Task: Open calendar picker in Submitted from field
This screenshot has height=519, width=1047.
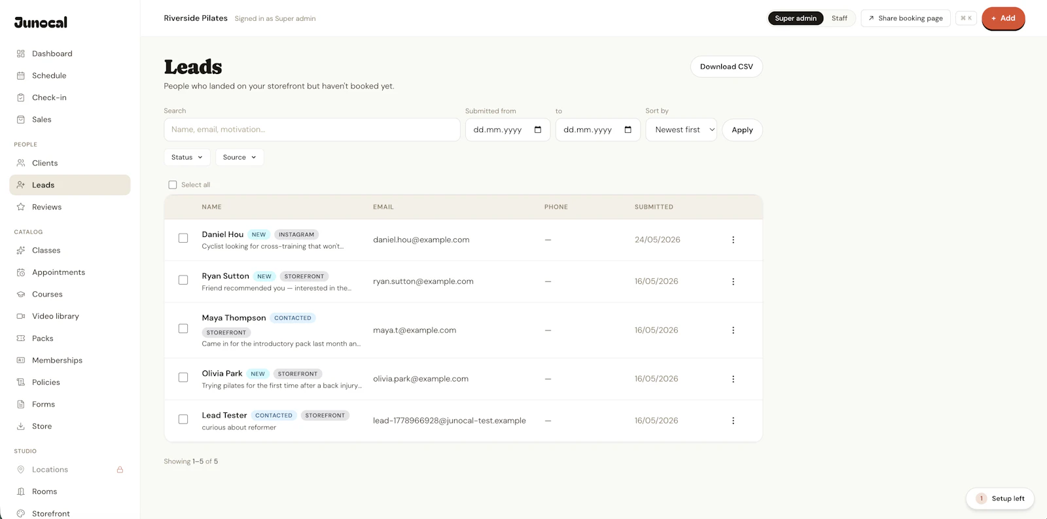Action: tap(538, 130)
